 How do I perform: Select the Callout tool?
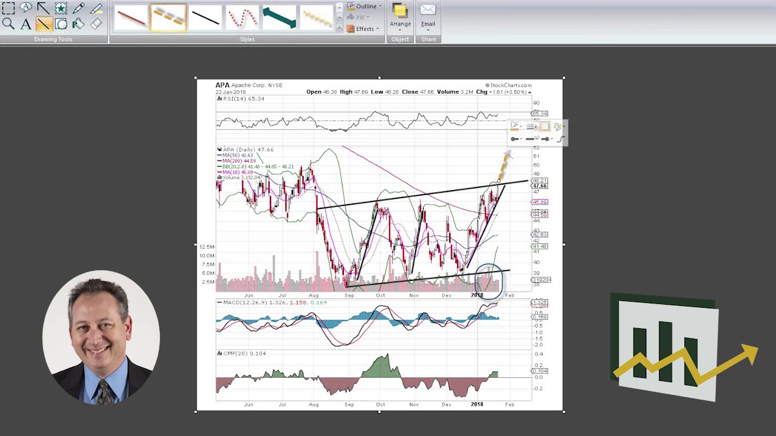tap(25, 8)
